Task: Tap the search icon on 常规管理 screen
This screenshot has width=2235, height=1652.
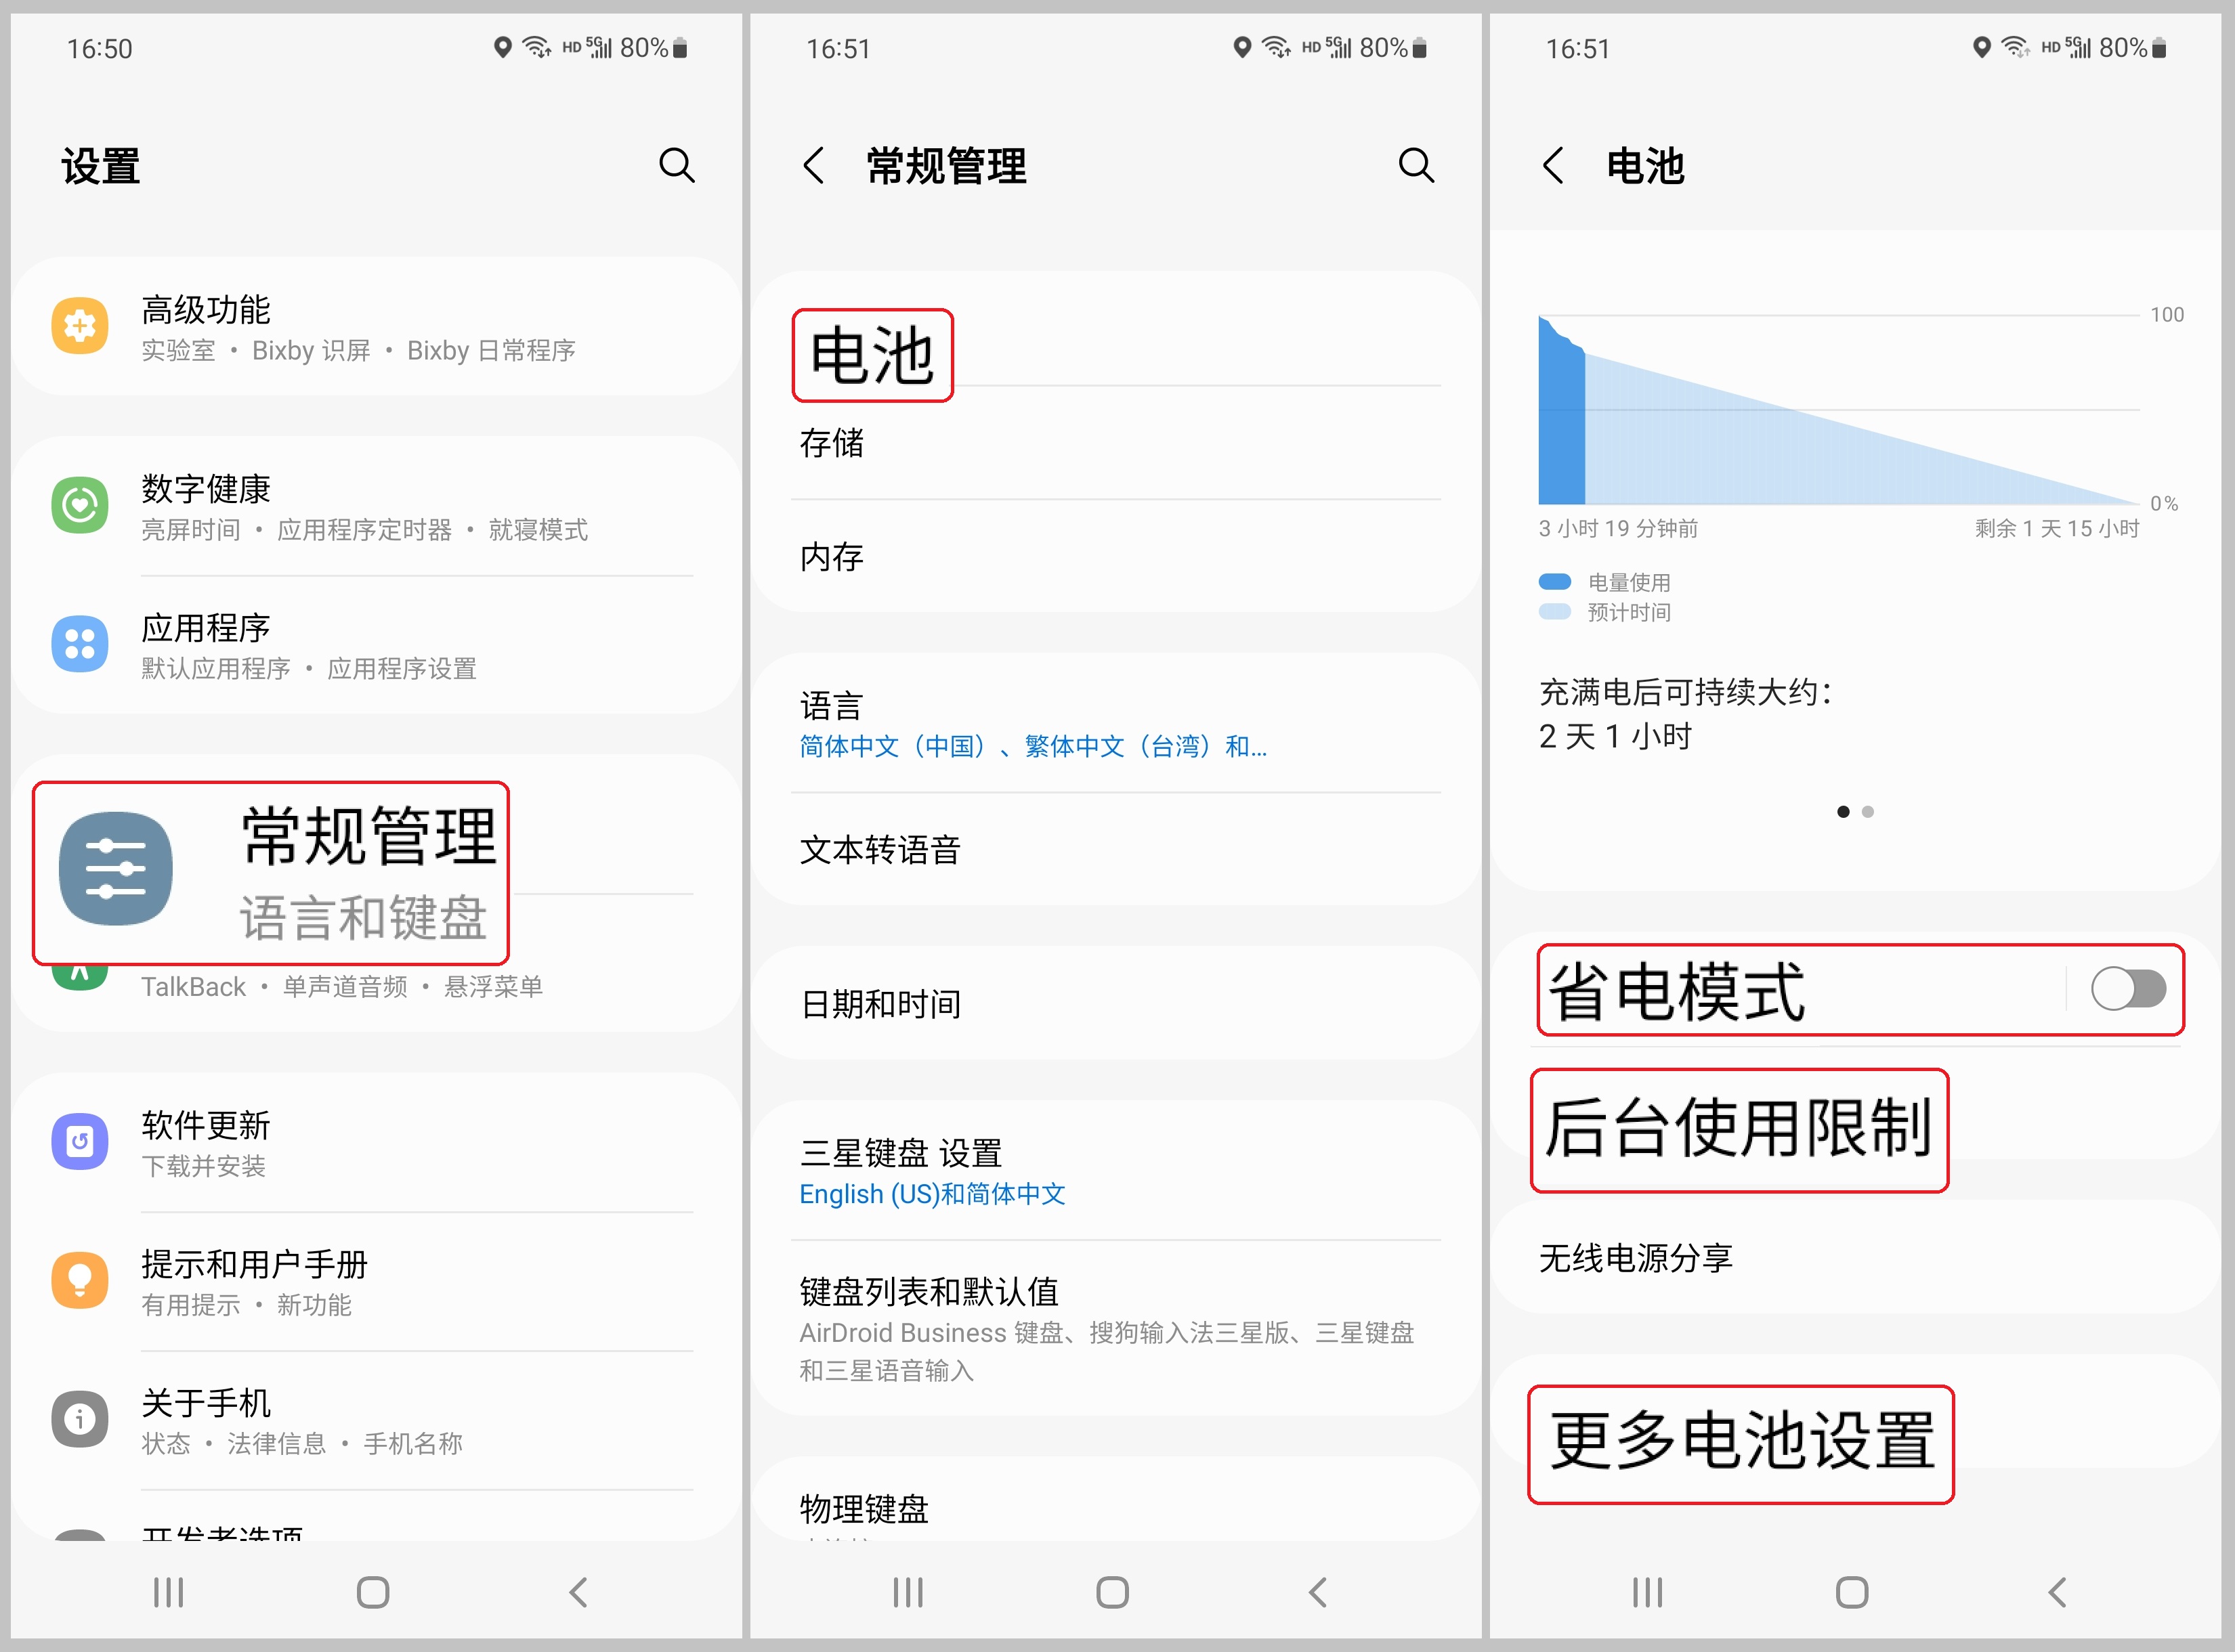Action: (x=1417, y=165)
